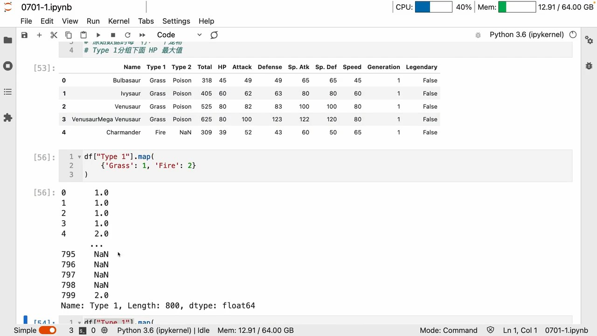
Task: Click the [53]: output prompt
Action: point(44,68)
